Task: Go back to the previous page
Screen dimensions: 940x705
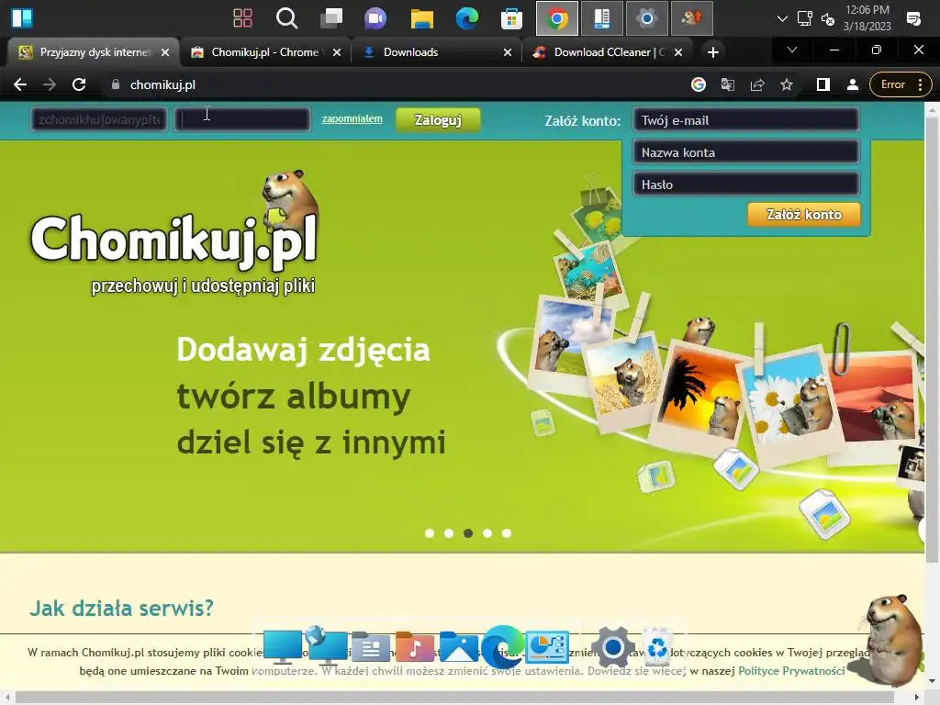Action: point(20,84)
